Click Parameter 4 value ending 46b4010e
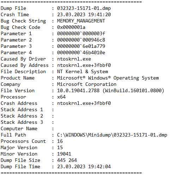181x177 pixels. click(x=81, y=53)
